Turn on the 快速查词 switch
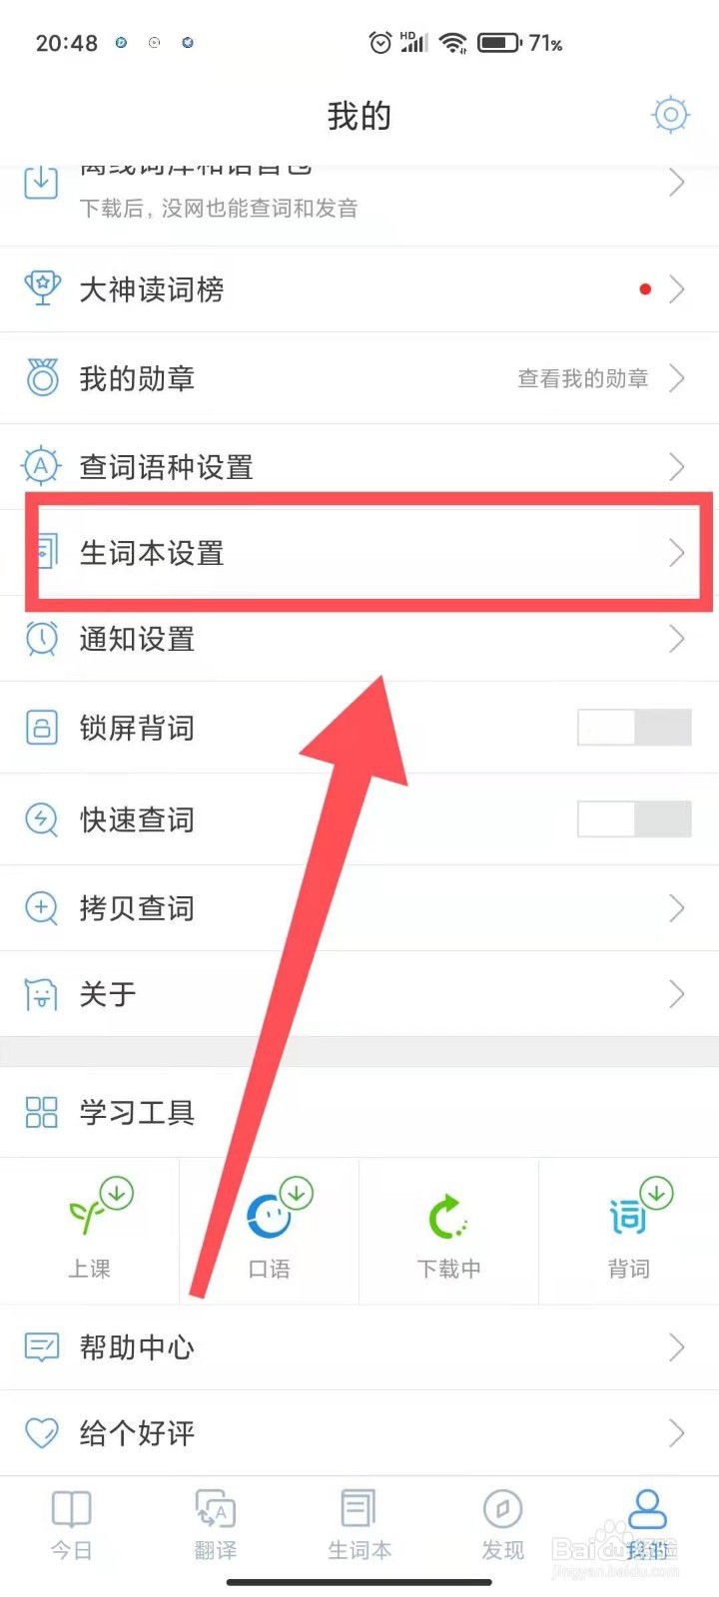Viewport: 719px width, 1597px height. 634,819
